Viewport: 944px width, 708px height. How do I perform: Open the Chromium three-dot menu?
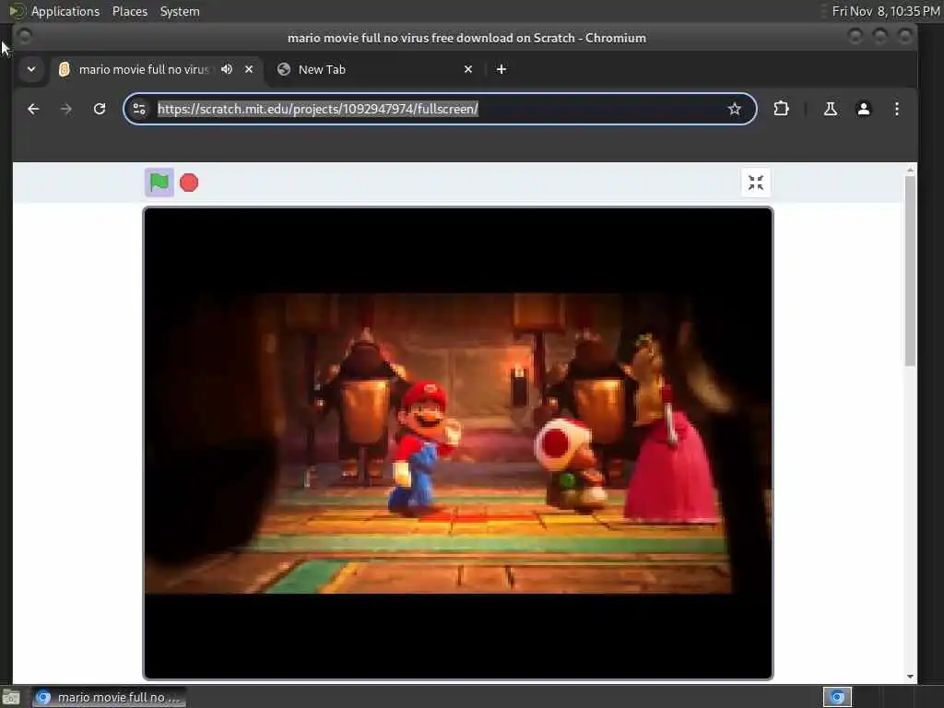click(896, 109)
